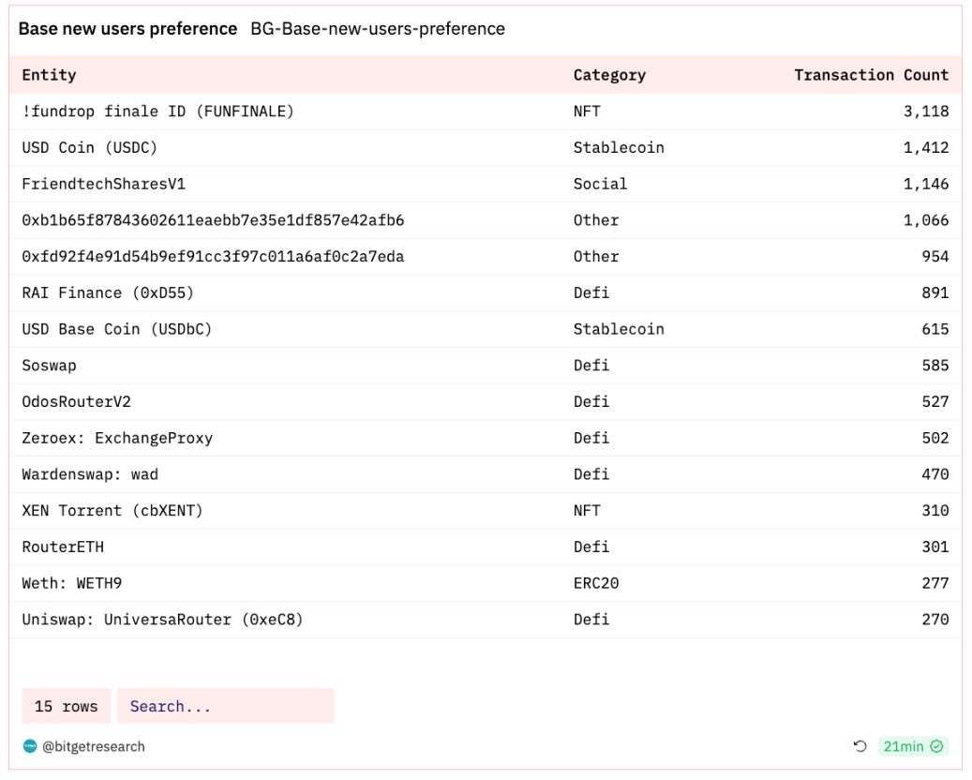Click the Stablecoin category in the USDbC row

pyautogui.click(x=619, y=329)
